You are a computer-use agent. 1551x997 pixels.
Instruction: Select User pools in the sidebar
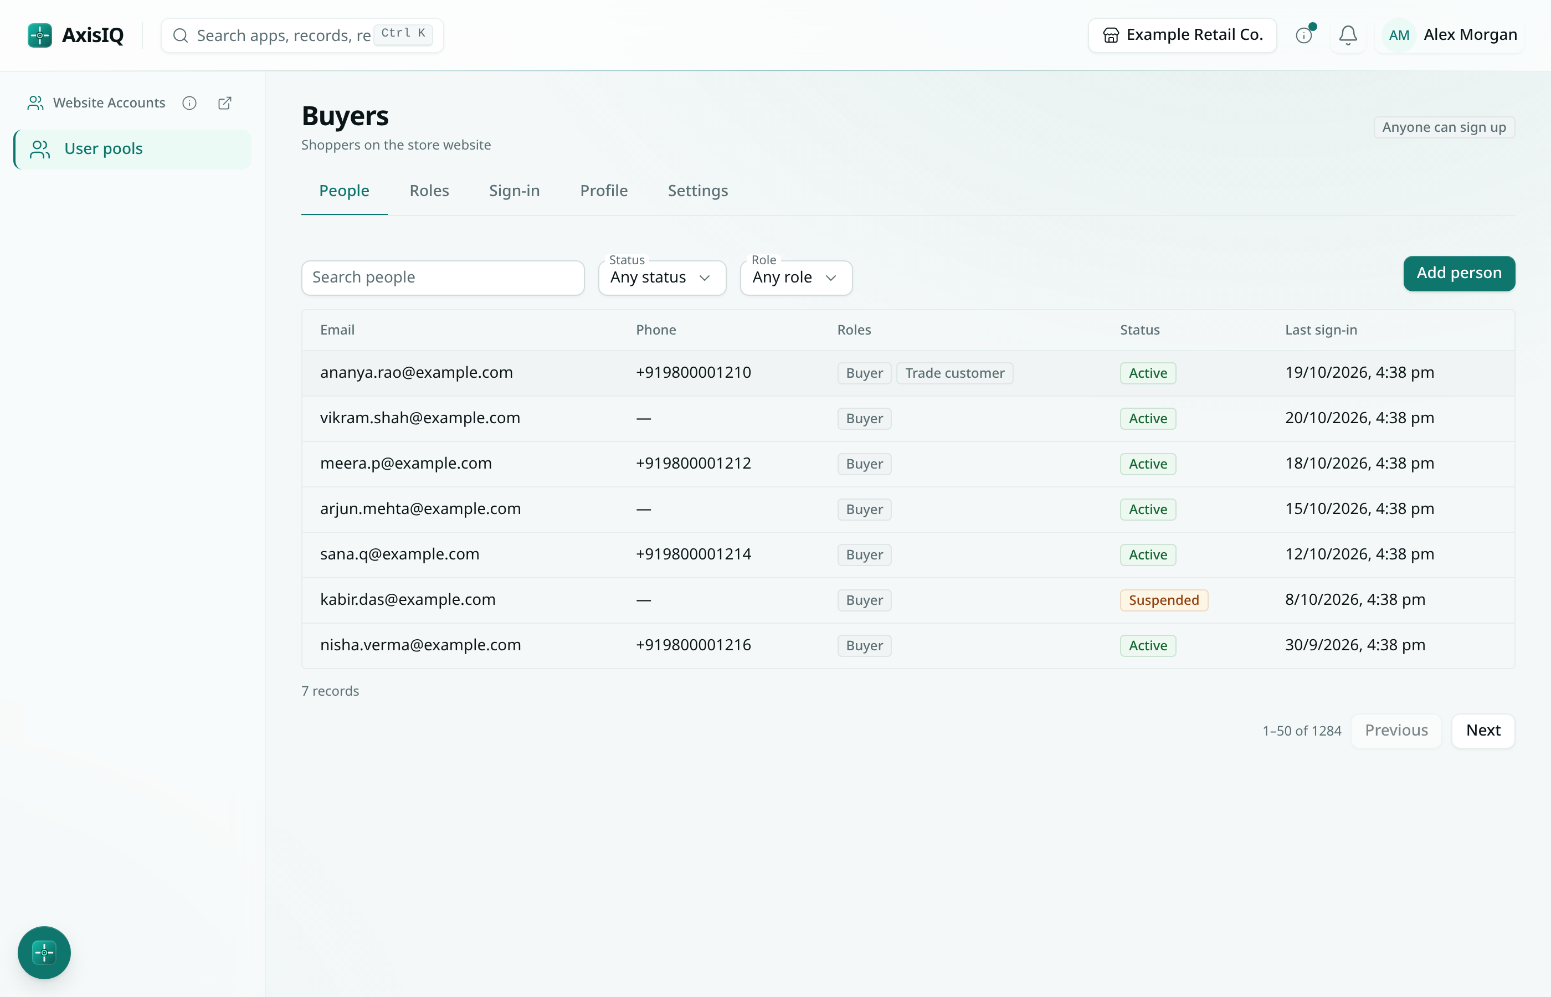[x=132, y=149]
